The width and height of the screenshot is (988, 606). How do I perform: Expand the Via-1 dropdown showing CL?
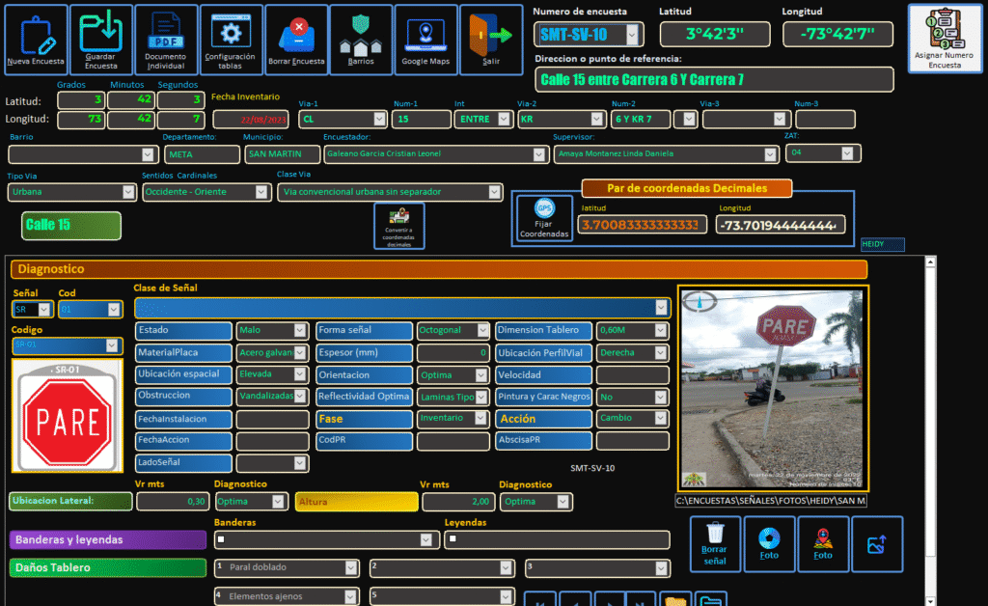(379, 119)
